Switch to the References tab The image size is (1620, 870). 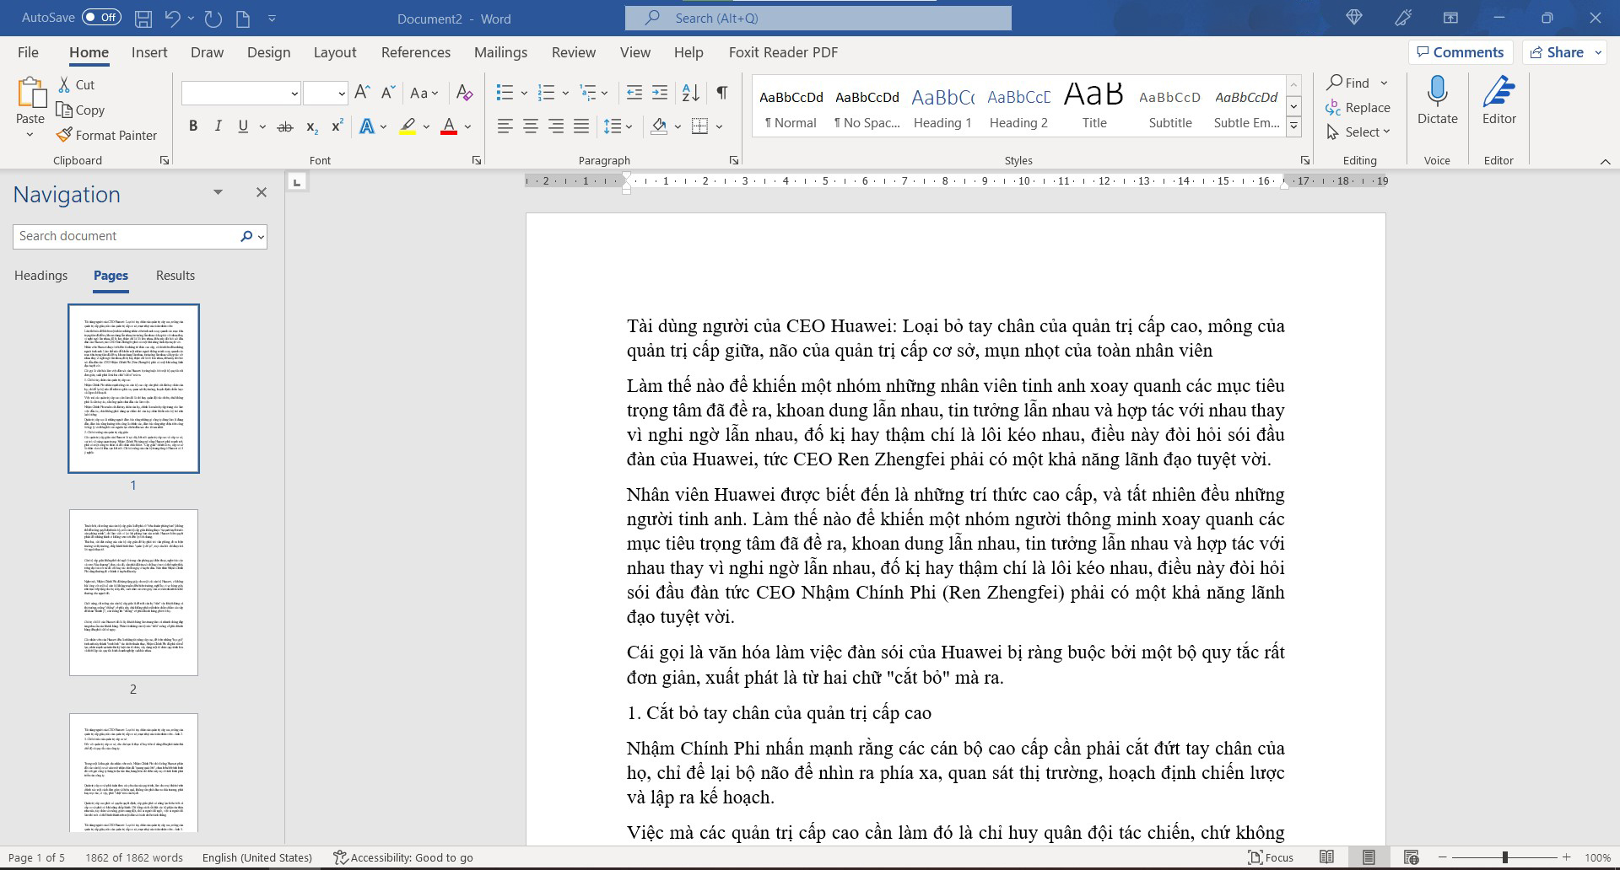[x=416, y=52]
